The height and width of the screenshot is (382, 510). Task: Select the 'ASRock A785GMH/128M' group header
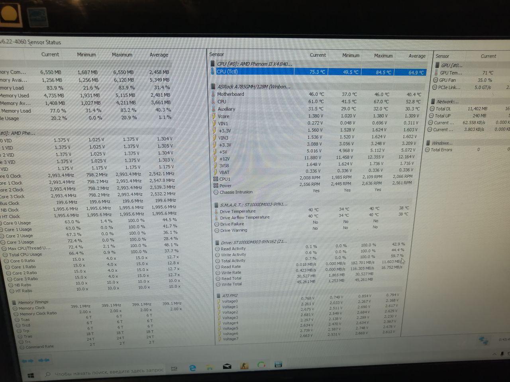coord(254,86)
